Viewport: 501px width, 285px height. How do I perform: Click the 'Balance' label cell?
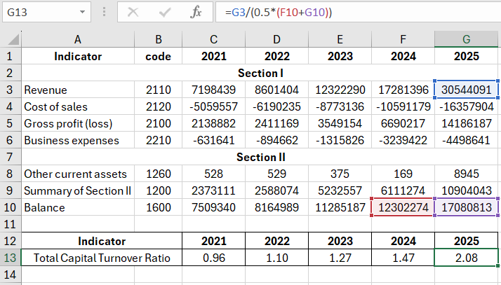78,207
